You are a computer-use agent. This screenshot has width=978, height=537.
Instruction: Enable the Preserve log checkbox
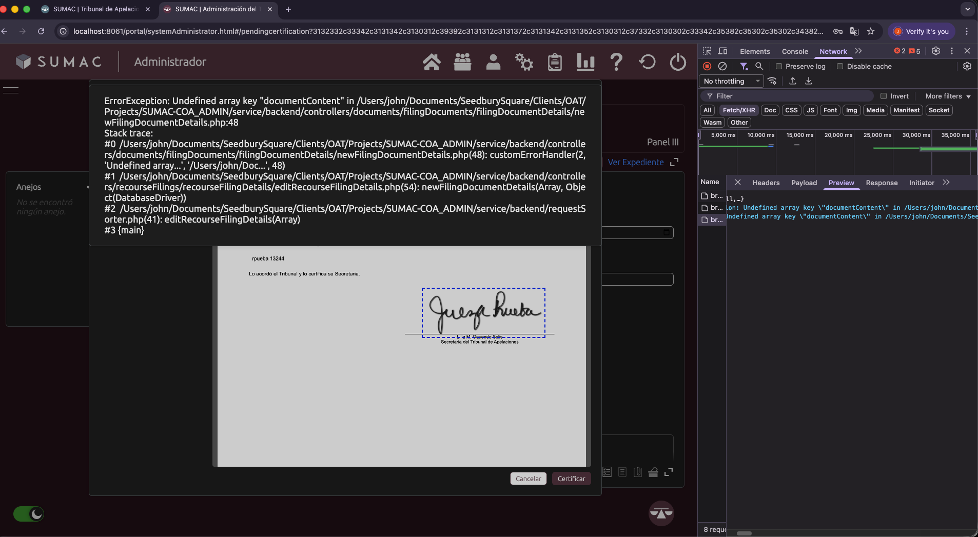pyautogui.click(x=779, y=66)
